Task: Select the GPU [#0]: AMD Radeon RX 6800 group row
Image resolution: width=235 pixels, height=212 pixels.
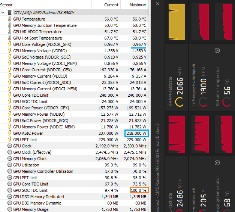Action: pyautogui.click(x=43, y=13)
